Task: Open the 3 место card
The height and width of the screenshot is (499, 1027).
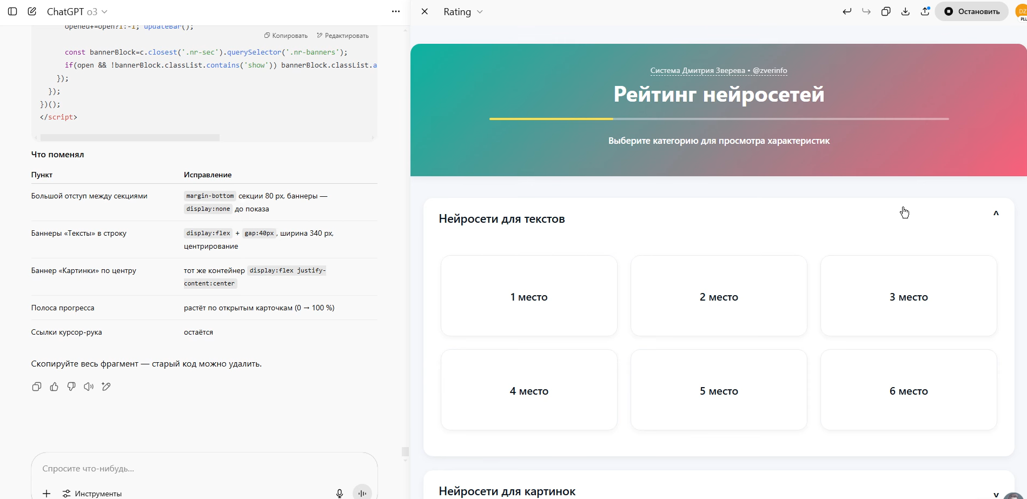Action: tap(909, 296)
